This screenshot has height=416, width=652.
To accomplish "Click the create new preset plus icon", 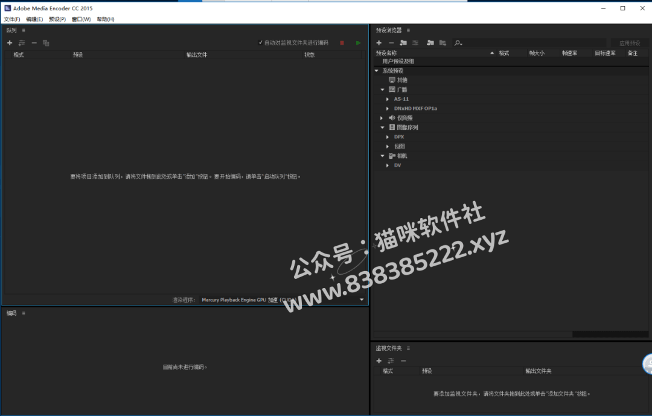I will (379, 43).
